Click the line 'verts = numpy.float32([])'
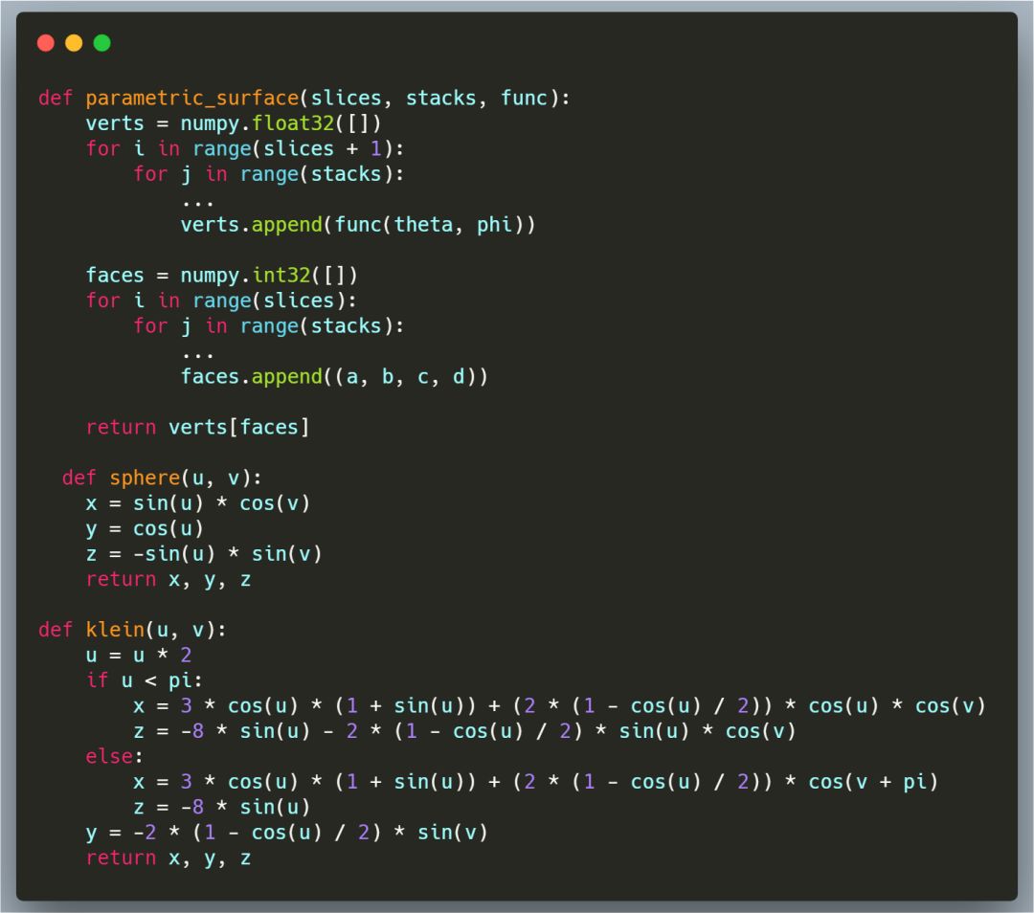 234,123
